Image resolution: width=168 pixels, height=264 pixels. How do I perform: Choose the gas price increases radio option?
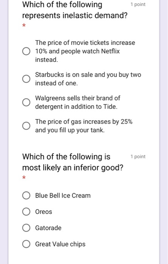click(26, 126)
